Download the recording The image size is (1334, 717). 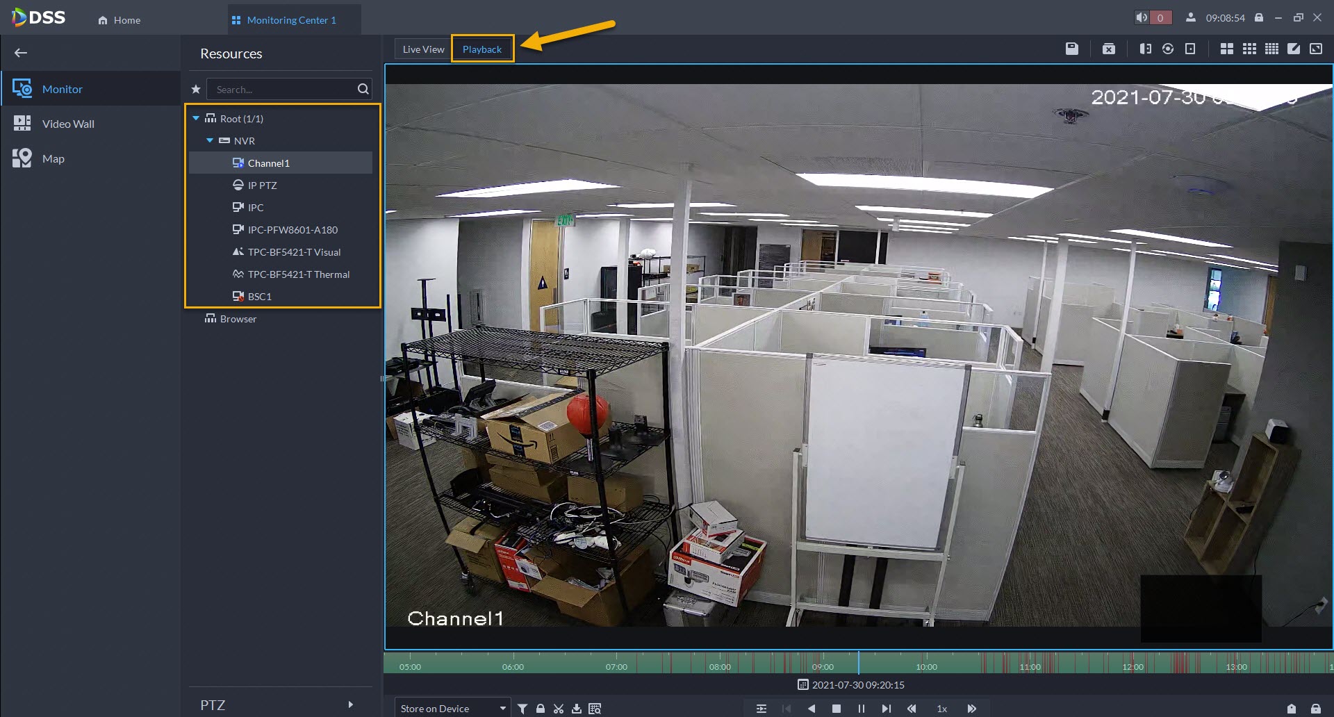pyautogui.click(x=577, y=709)
